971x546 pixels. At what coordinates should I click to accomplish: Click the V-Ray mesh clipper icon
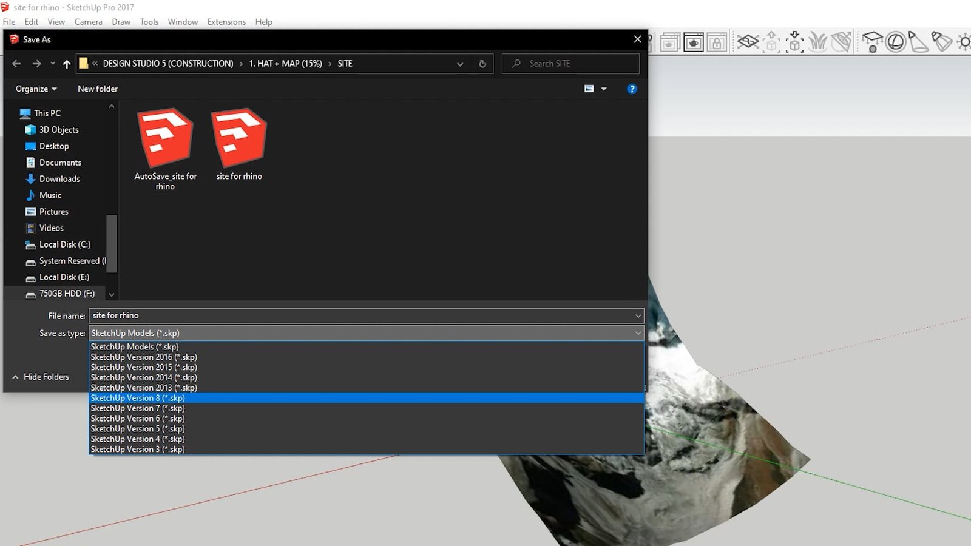click(x=842, y=42)
